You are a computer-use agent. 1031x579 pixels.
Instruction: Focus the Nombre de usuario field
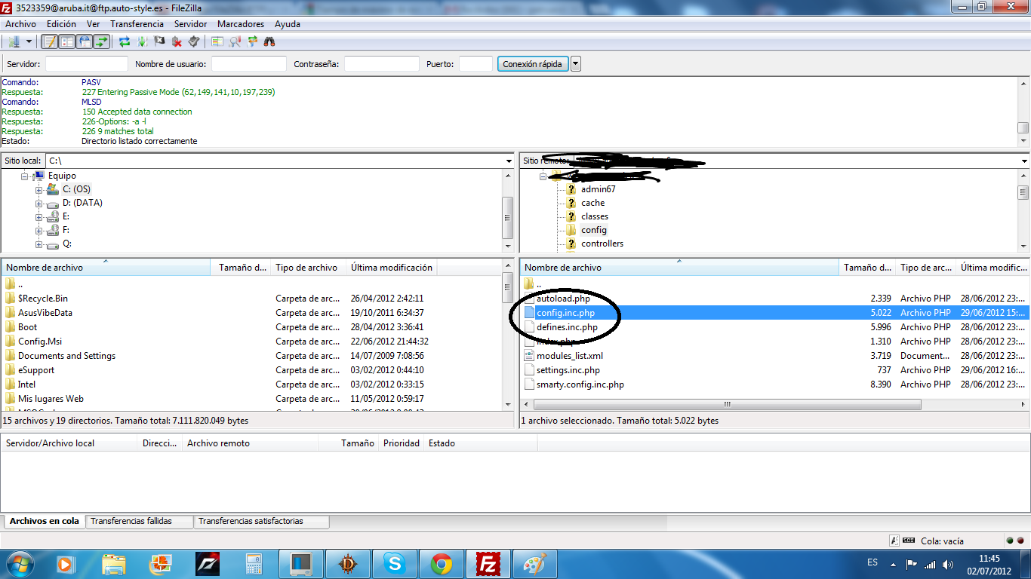[249, 64]
